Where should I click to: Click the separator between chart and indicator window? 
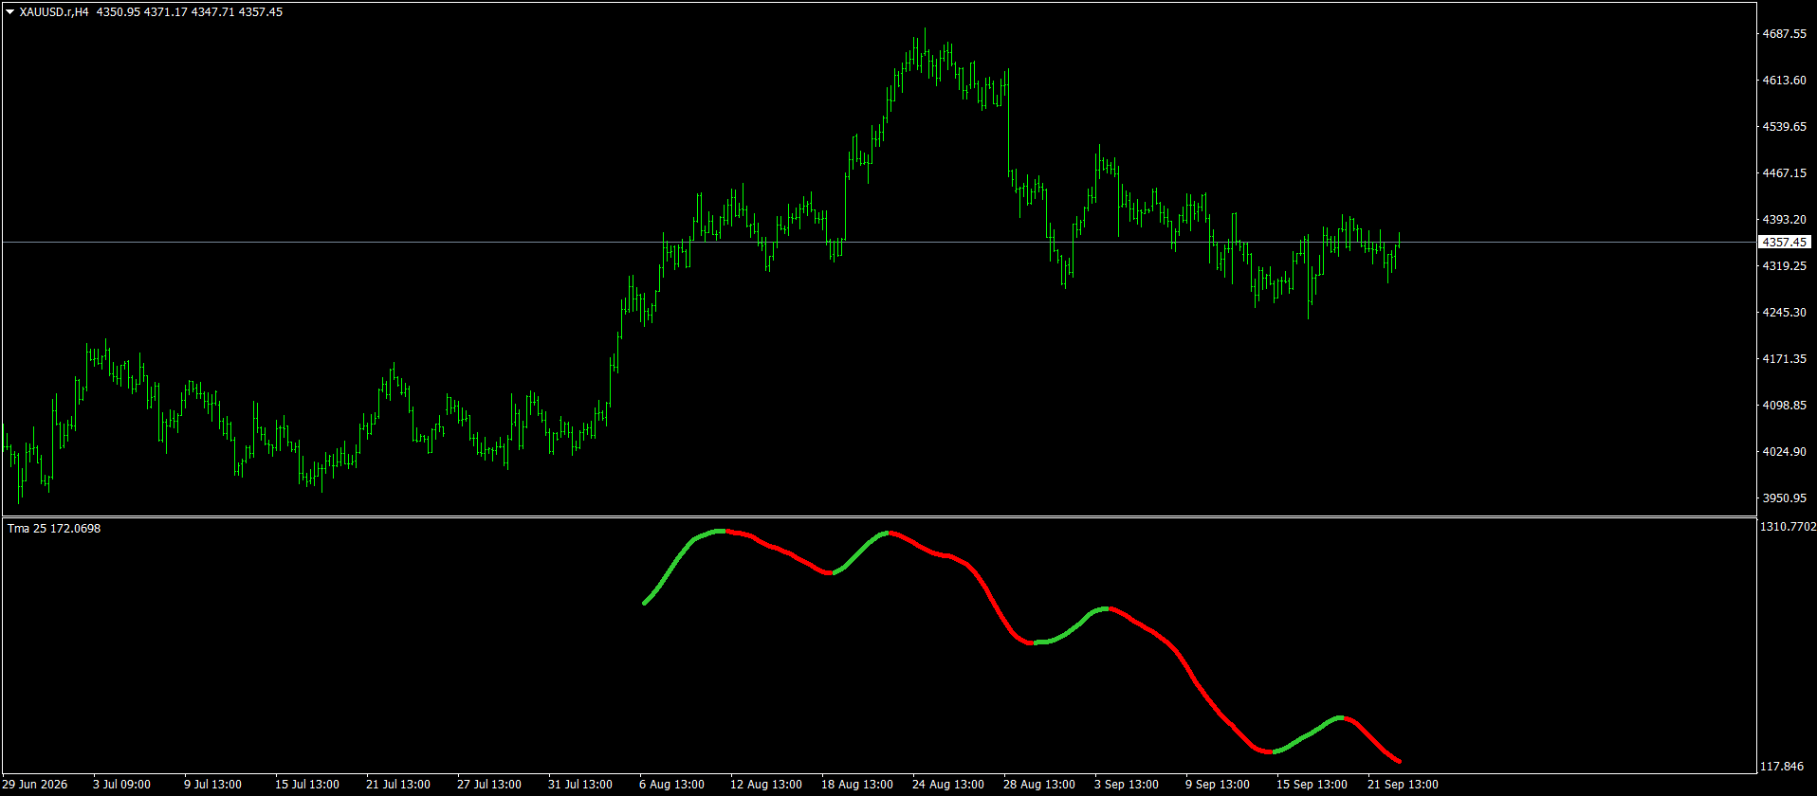(878, 516)
